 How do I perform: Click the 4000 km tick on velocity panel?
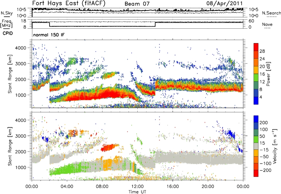coord(20,120)
